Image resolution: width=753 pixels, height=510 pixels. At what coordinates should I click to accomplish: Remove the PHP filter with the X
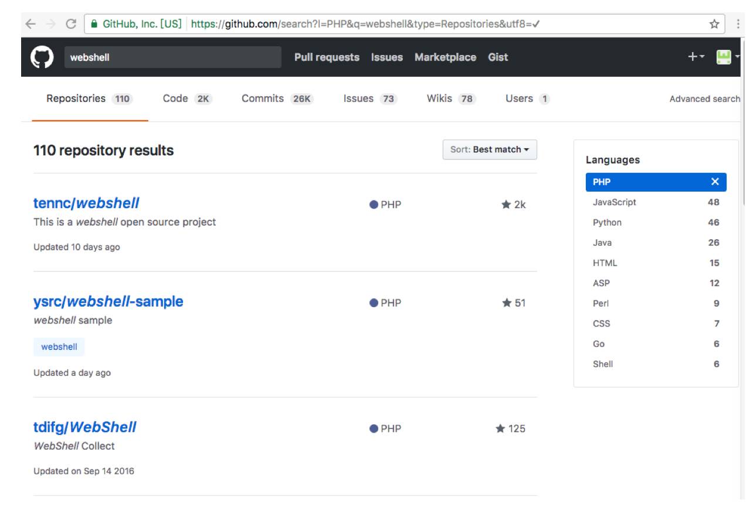[x=715, y=182]
